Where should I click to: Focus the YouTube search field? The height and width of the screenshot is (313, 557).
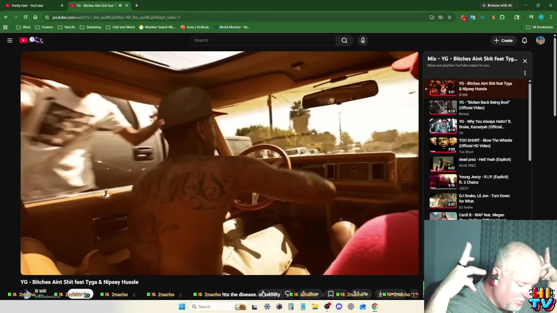point(263,40)
